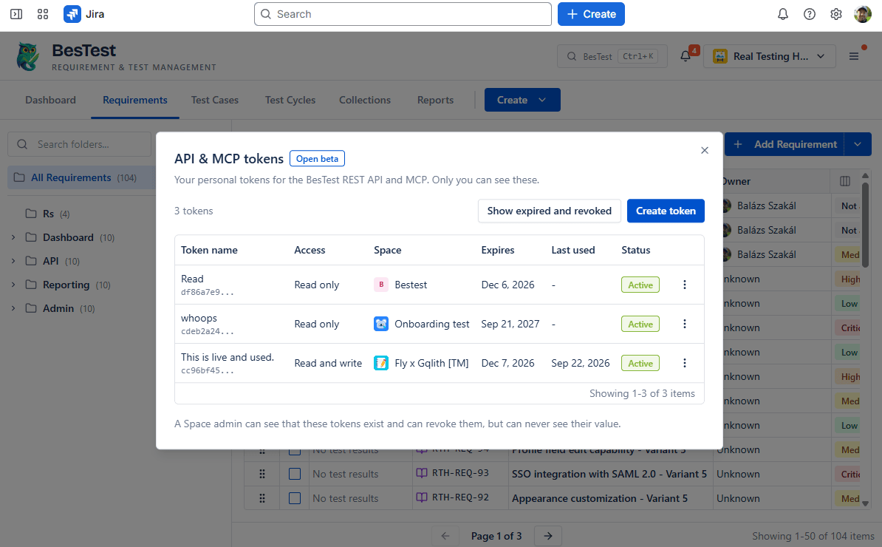Switch to the Test Cycles tab

point(290,101)
